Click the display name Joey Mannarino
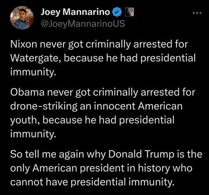 point(75,12)
